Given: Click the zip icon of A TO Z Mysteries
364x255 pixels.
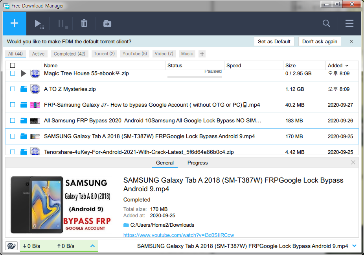Looking at the screenshot, I should [x=35, y=89].
